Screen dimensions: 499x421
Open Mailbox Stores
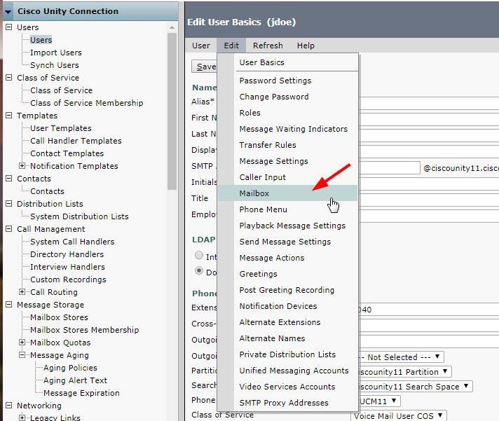[x=59, y=317]
